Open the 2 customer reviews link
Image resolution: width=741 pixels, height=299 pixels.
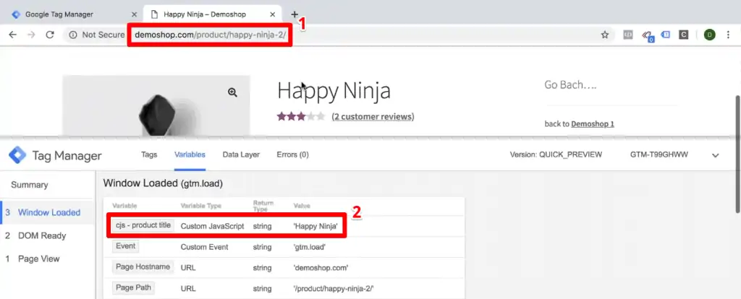point(373,116)
